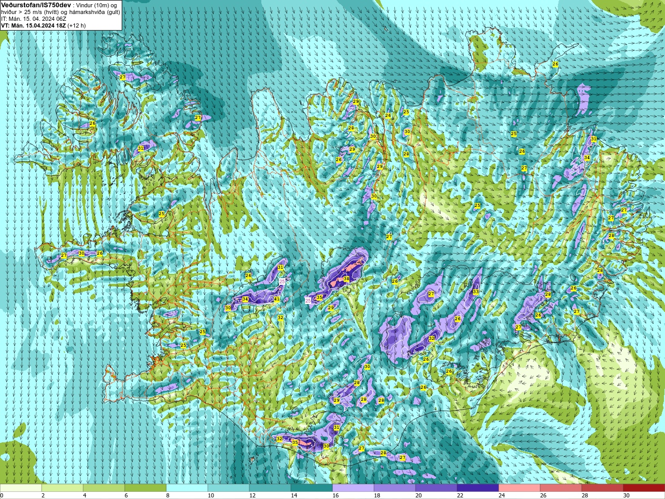
Task: Select the light green 2–4 m/s legend swatch
Action: [x=62, y=488]
